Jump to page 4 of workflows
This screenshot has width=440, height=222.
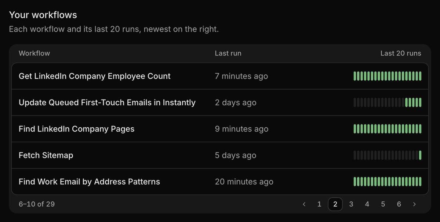pyautogui.click(x=367, y=204)
